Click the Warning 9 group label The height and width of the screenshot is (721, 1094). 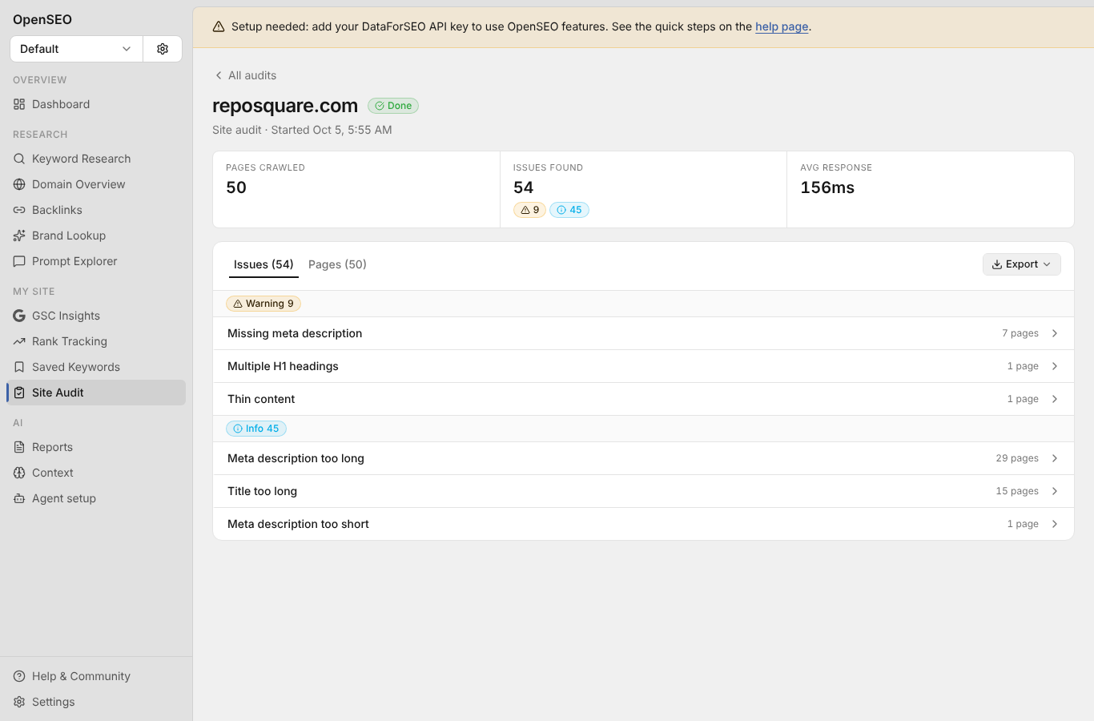pyautogui.click(x=263, y=304)
